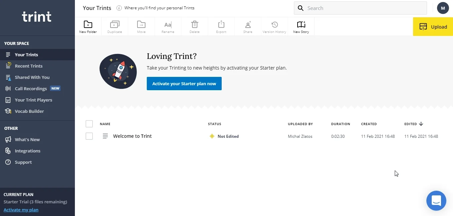Click the Not Edited waveform status icon
The width and height of the screenshot is (453, 216).
212,136
